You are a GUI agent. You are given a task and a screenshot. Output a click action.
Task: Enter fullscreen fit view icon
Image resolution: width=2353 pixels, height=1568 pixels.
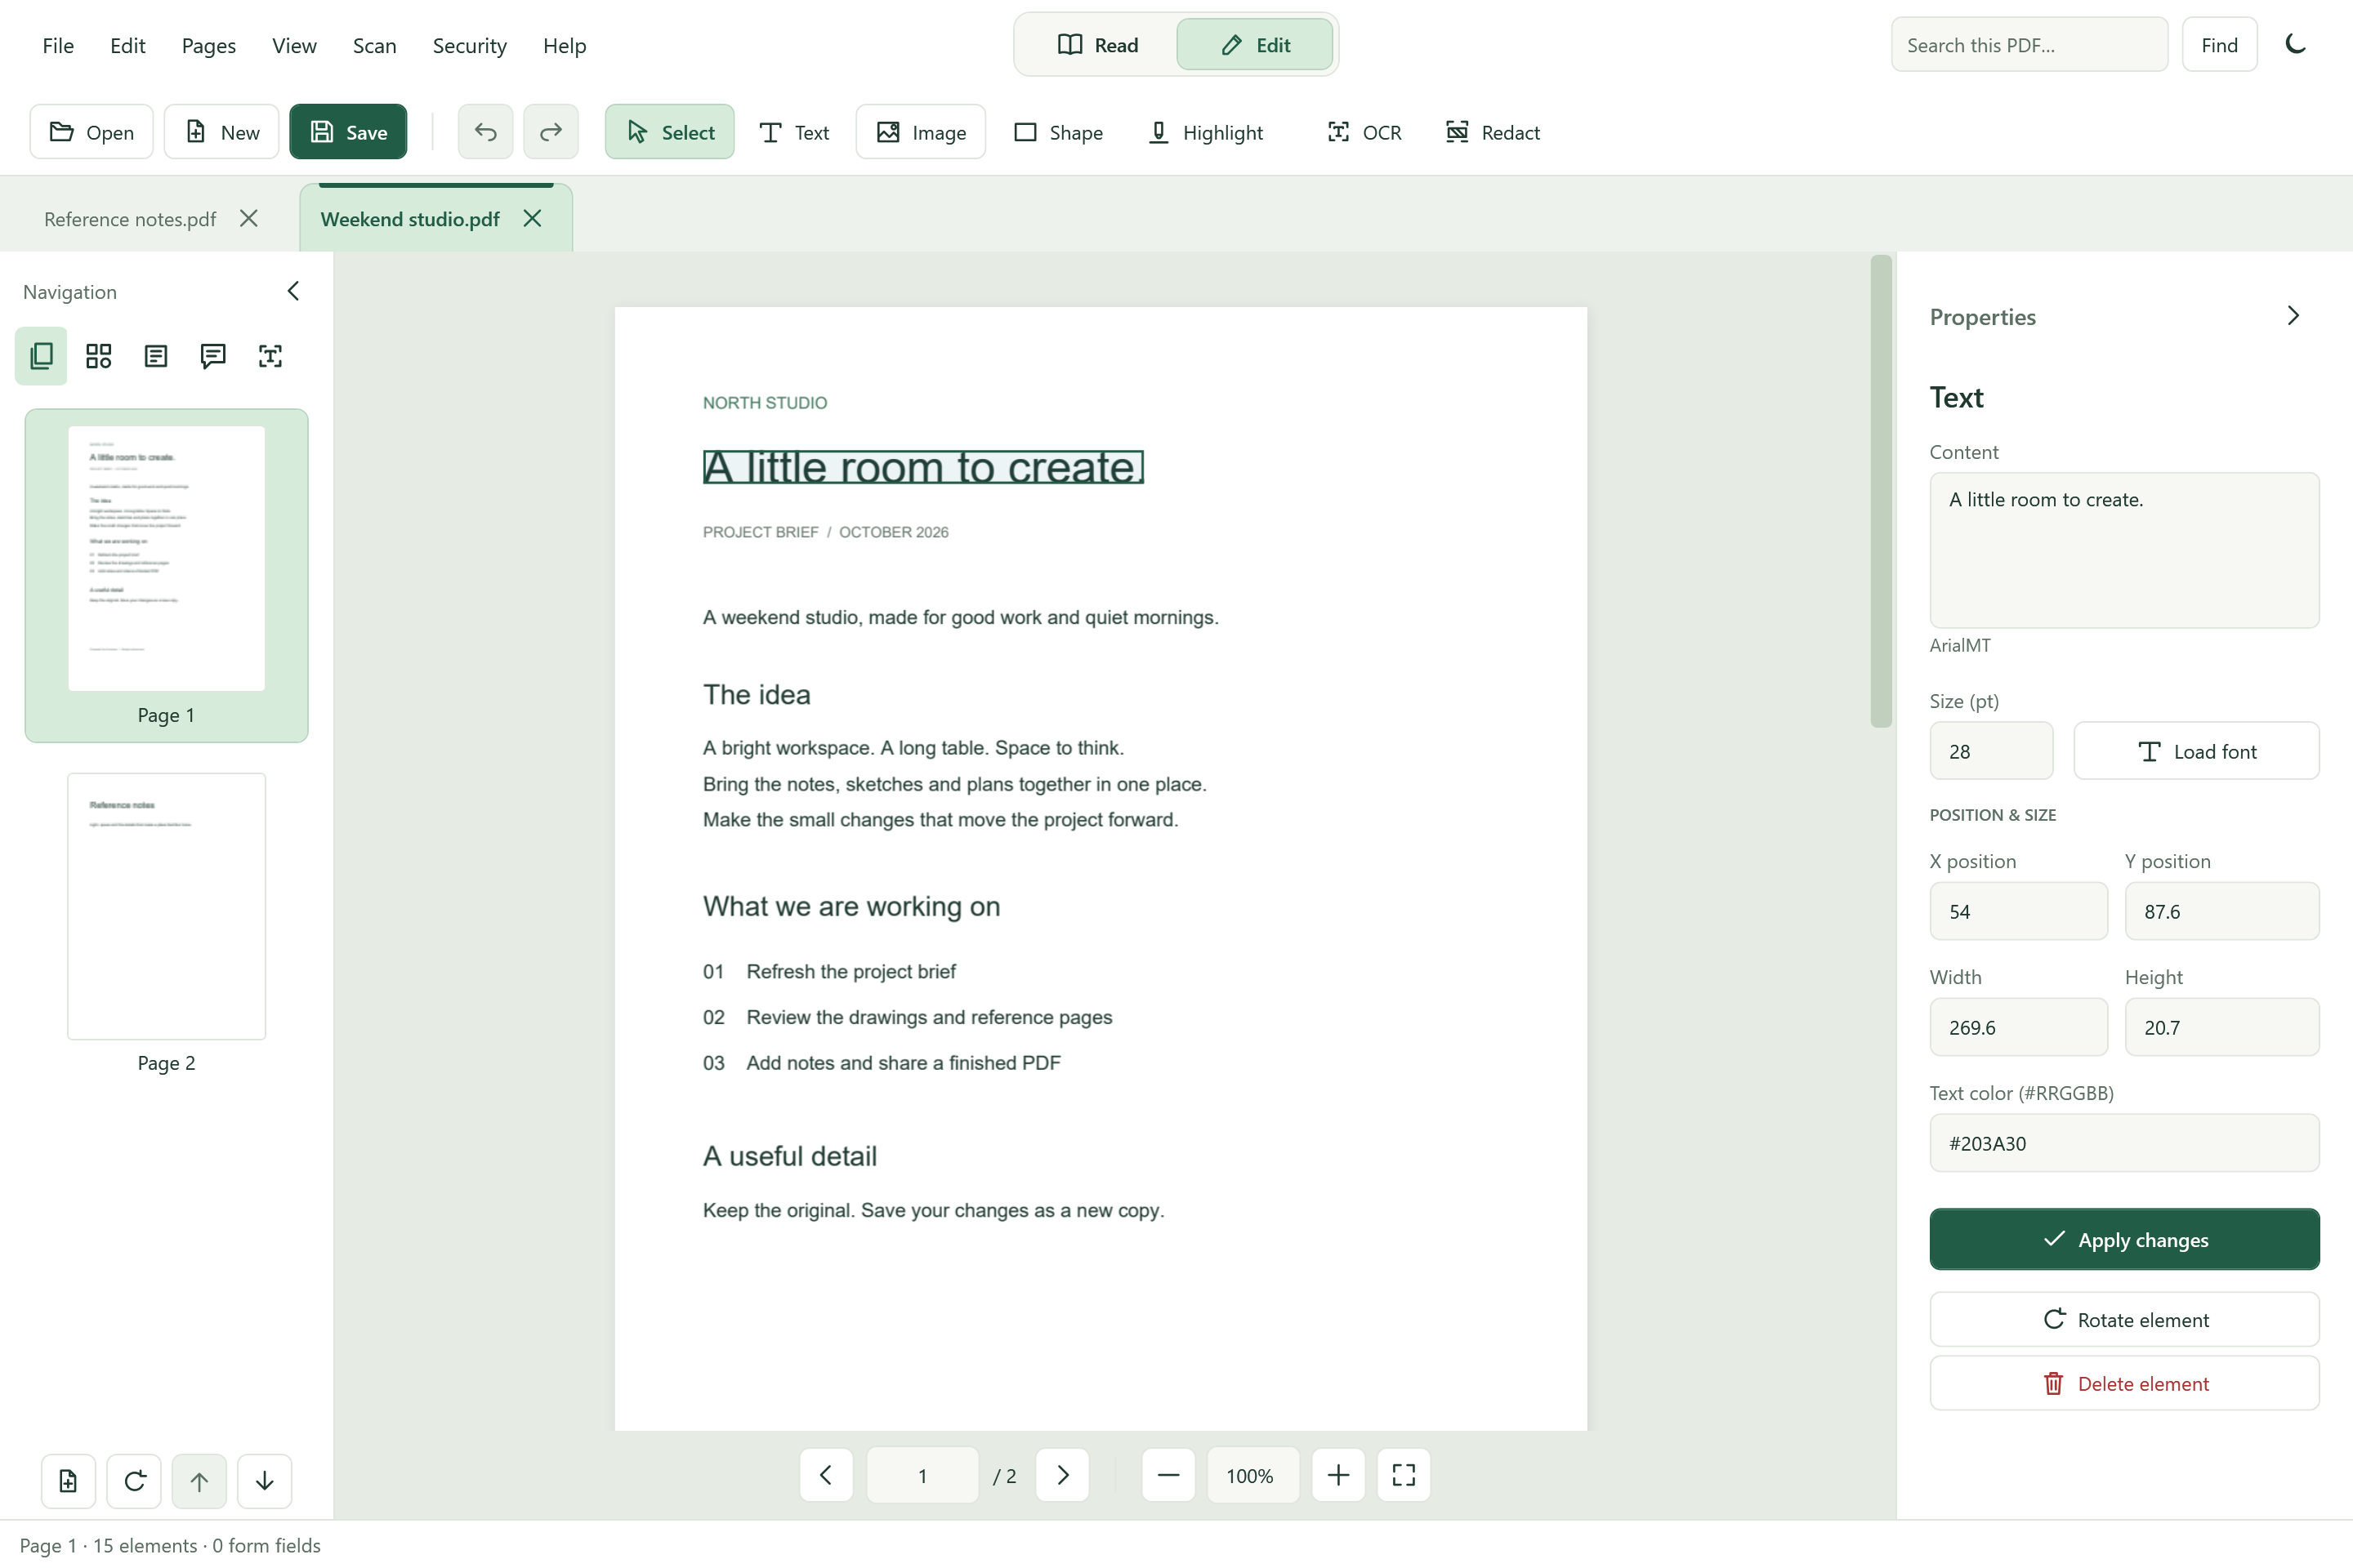pos(1404,1475)
